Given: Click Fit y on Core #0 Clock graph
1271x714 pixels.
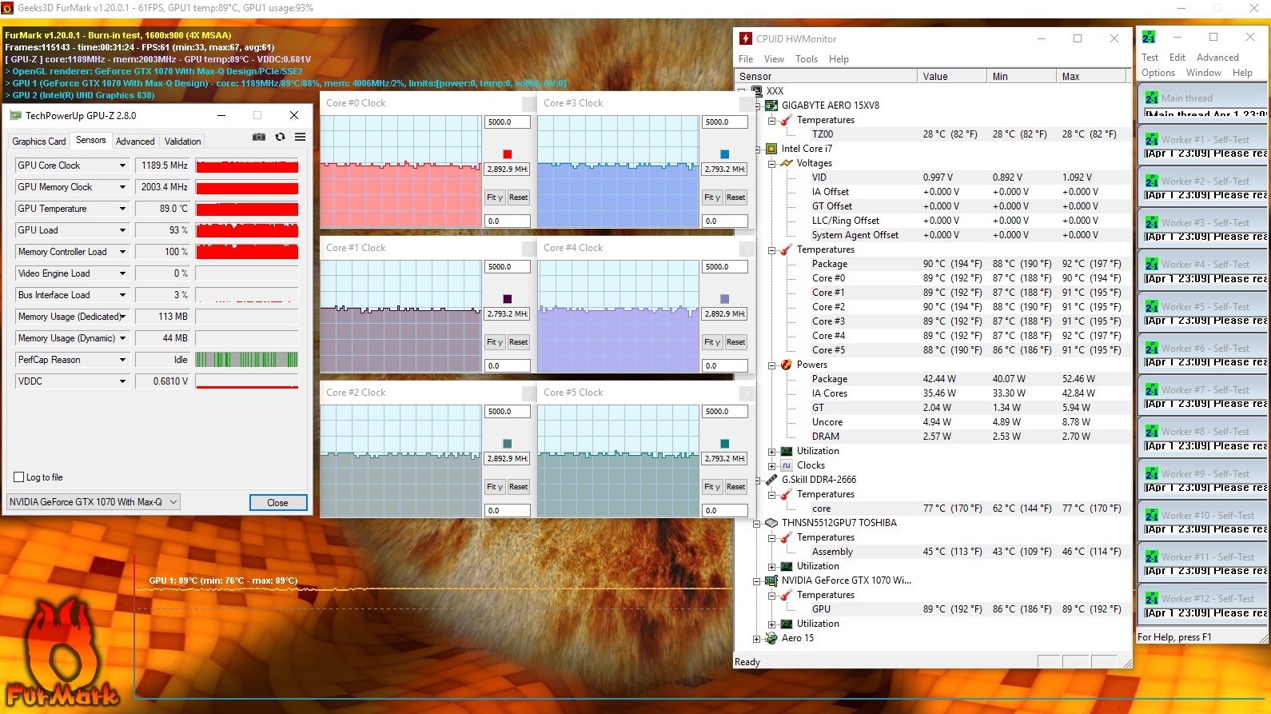Looking at the screenshot, I should [495, 197].
